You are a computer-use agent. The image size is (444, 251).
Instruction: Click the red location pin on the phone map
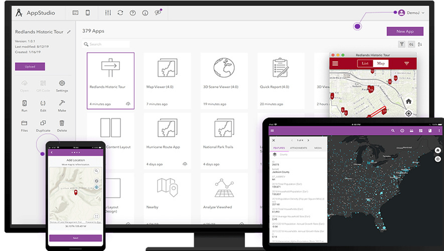click(76, 192)
